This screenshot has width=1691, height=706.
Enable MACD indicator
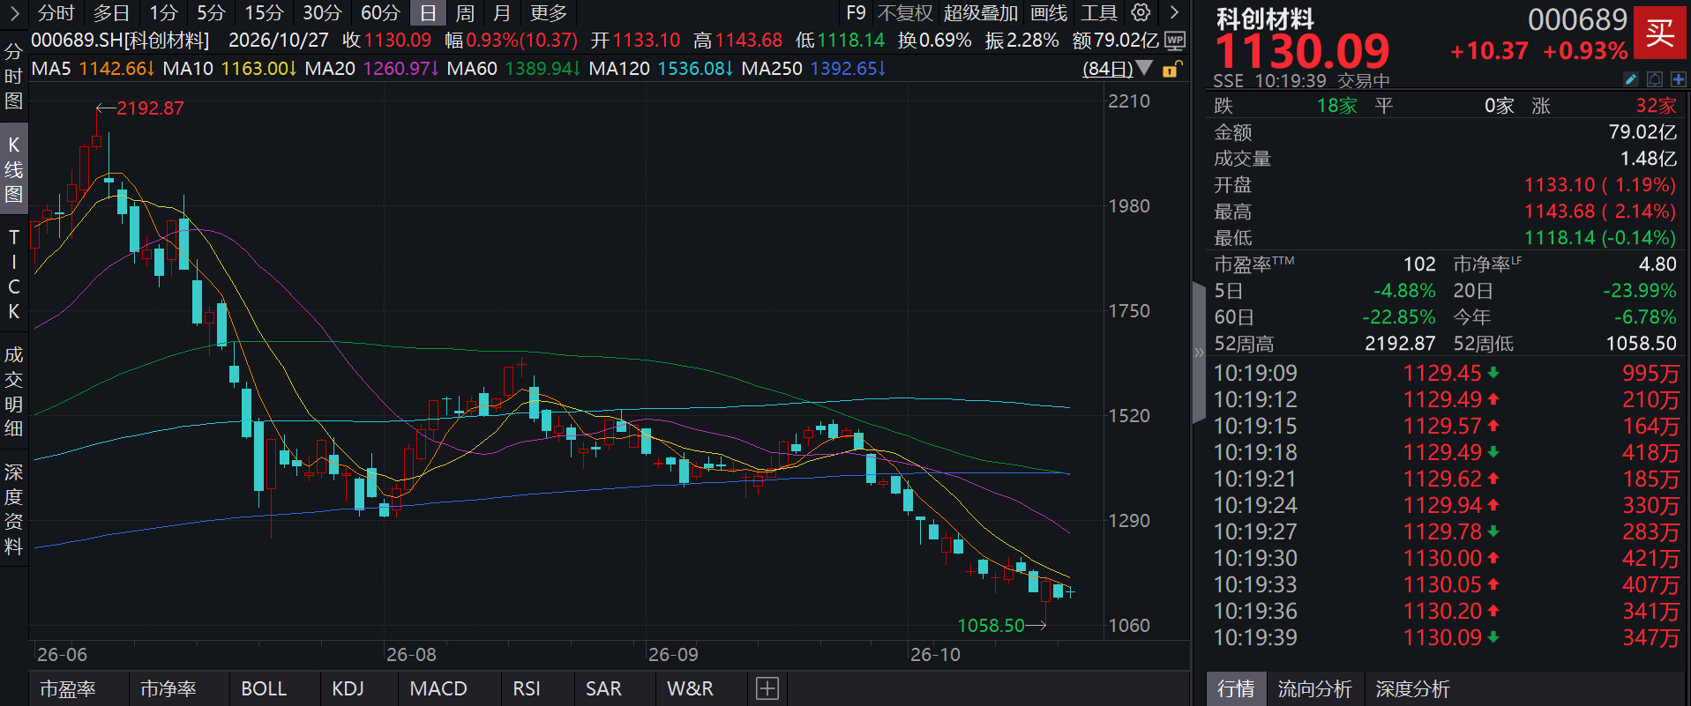[x=438, y=688]
